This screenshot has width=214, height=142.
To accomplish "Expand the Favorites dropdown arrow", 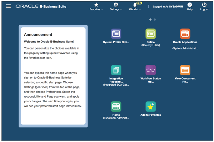I will coord(102,10).
